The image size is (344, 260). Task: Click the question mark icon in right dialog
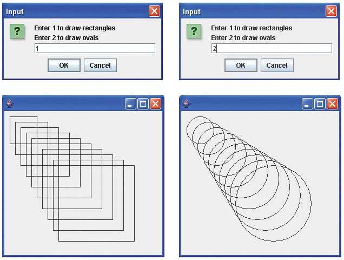(x=194, y=31)
